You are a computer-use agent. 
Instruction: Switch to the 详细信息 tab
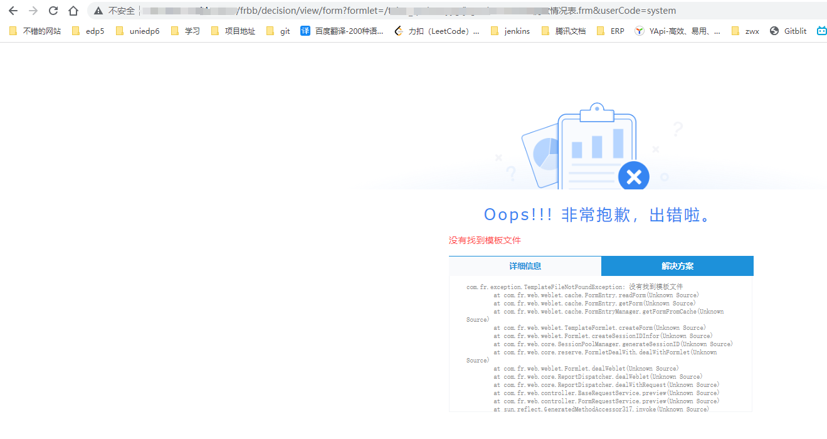[x=525, y=266]
